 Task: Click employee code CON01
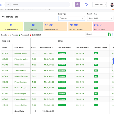(5, 53)
